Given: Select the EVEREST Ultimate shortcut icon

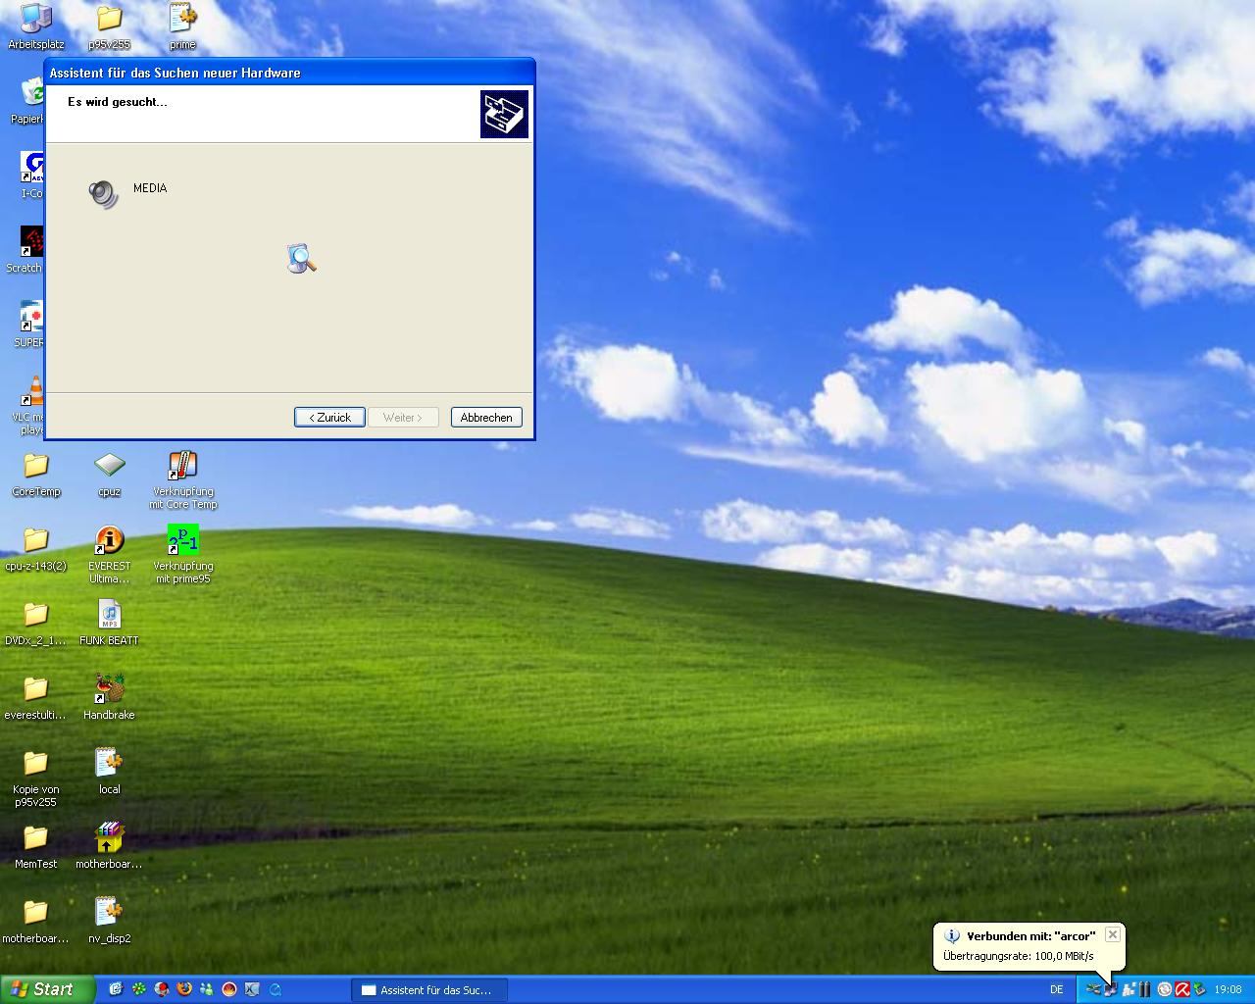Looking at the screenshot, I should click(109, 555).
